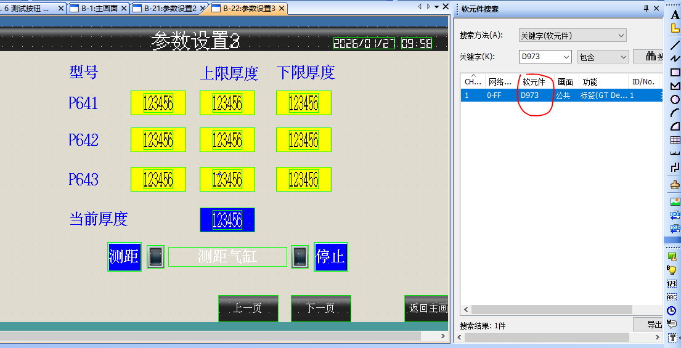Select the Line drawing tool

pos(675,44)
